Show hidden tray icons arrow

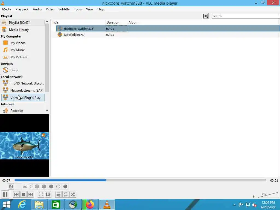coord(234,205)
